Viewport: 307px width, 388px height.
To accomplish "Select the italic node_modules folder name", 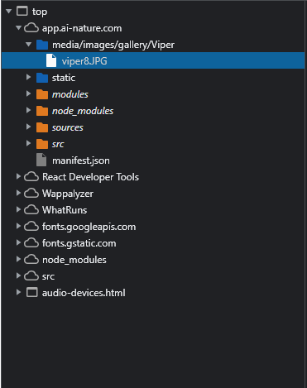I will tap(83, 111).
